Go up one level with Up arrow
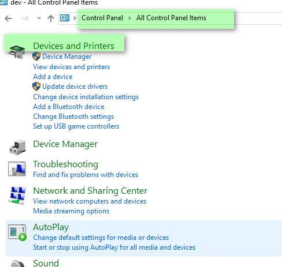 51,18
